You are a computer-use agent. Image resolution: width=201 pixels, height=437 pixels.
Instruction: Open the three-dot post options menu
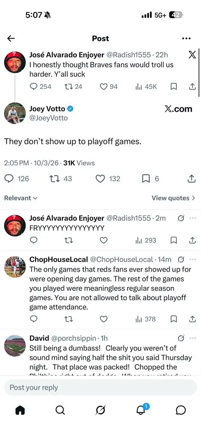point(186,38)
